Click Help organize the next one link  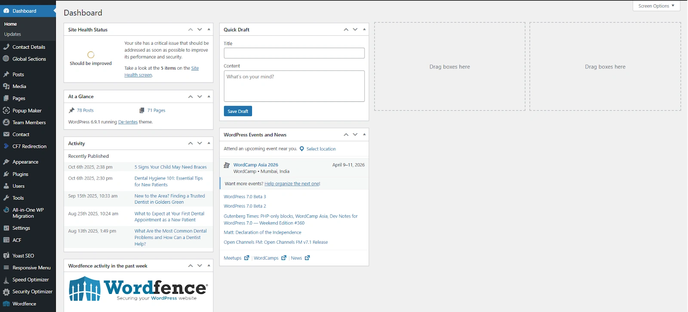292,184
